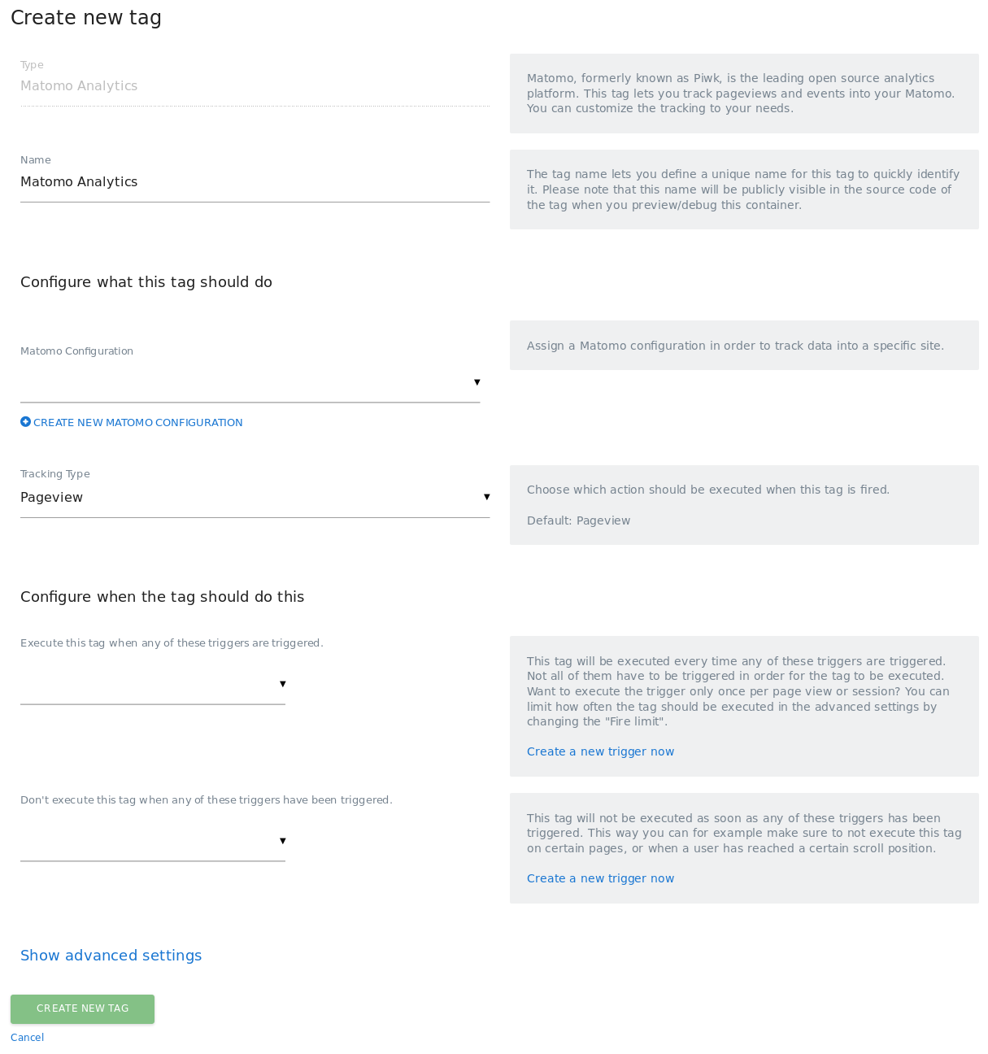Image resolution: width=988 pixels, height=1054 pixels.
Task: Click the Pageview tracking type value
Action: pos(51,496)
